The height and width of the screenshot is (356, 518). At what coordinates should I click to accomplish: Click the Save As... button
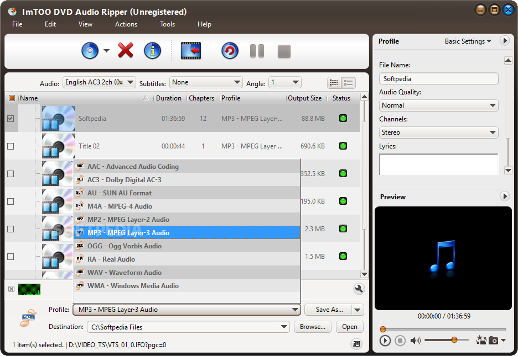pos(329,310)
